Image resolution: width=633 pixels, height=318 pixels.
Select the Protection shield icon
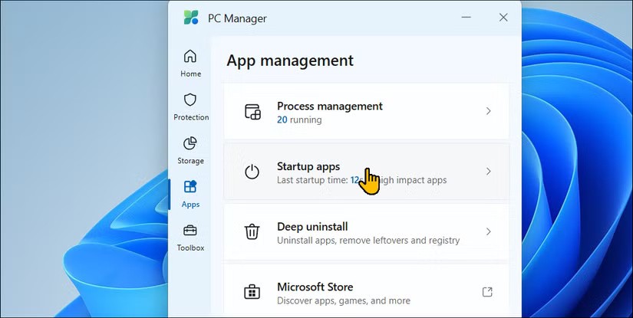[x=190, y=100]
